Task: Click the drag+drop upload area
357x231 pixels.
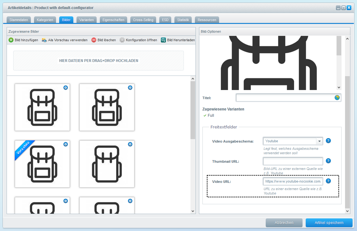Action: [99, 60]
